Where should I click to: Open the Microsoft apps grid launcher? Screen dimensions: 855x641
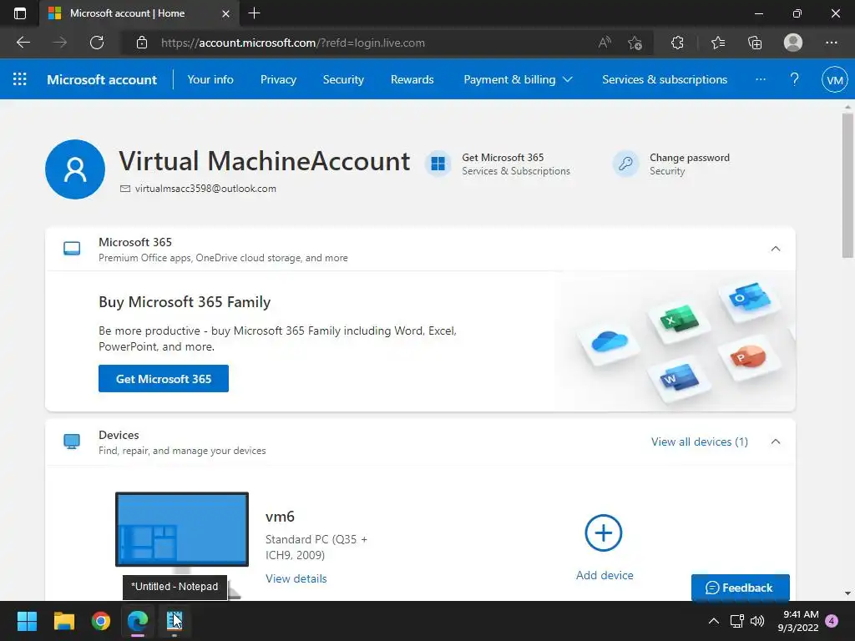(20, 79)
